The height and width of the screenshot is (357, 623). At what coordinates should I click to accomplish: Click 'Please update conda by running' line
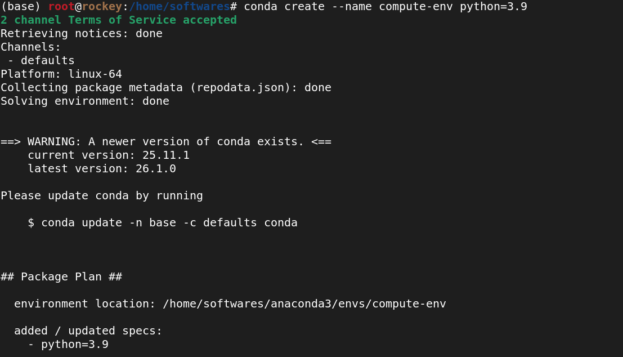102,195
